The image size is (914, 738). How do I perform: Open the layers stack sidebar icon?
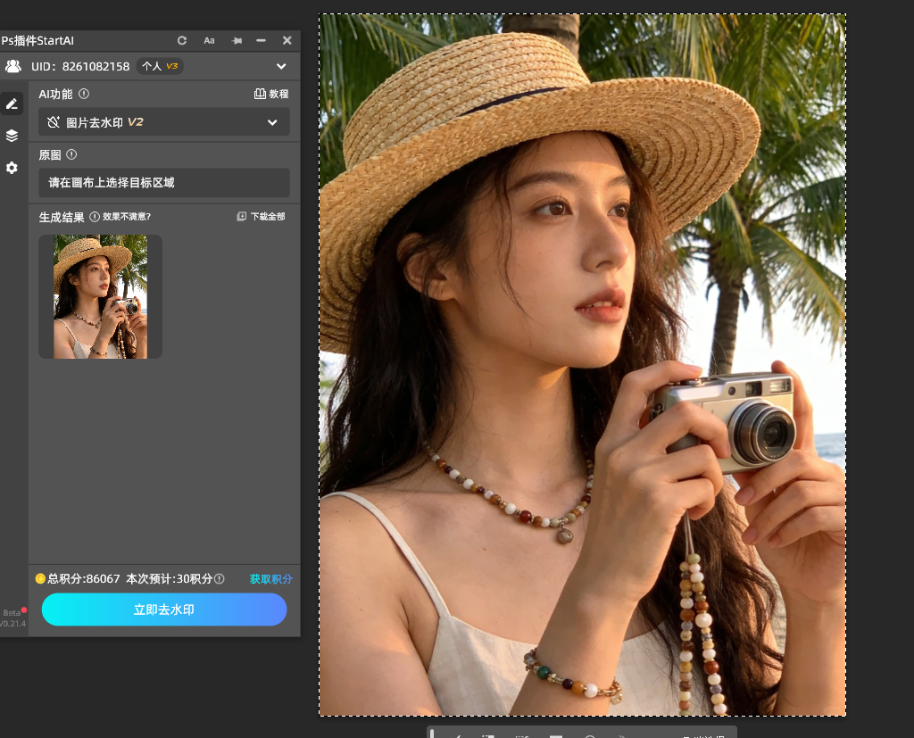pos(12,136)
